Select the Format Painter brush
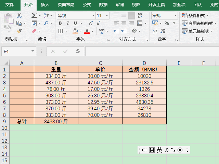Image resolution: width=219 pixels, height=164 pixels. tap(19, 31)
